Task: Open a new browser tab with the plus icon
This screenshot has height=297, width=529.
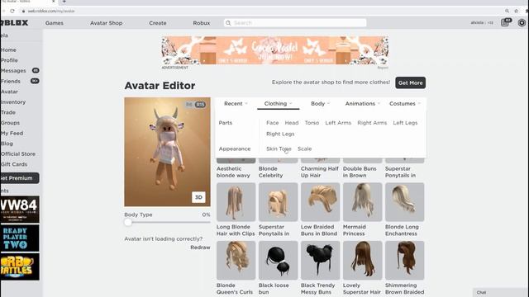Action: tap(64, 2)
